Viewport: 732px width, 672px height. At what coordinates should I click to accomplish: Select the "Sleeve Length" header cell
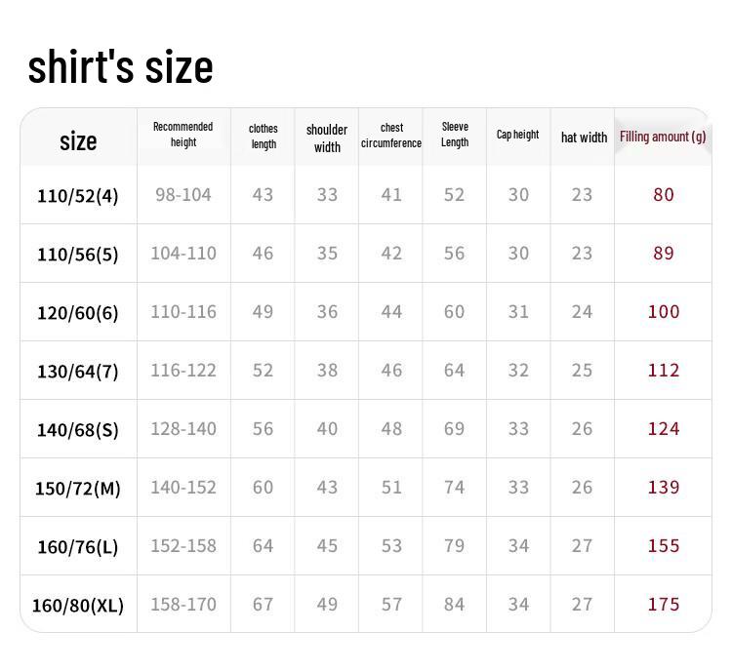[455, 135]
